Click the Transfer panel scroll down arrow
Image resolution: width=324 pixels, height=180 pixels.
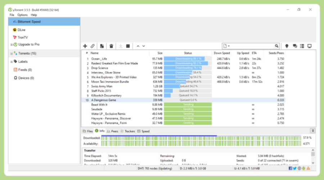point(313,163)
